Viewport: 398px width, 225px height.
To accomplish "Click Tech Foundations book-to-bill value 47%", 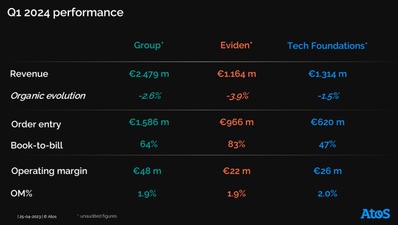I will [327, 145].
